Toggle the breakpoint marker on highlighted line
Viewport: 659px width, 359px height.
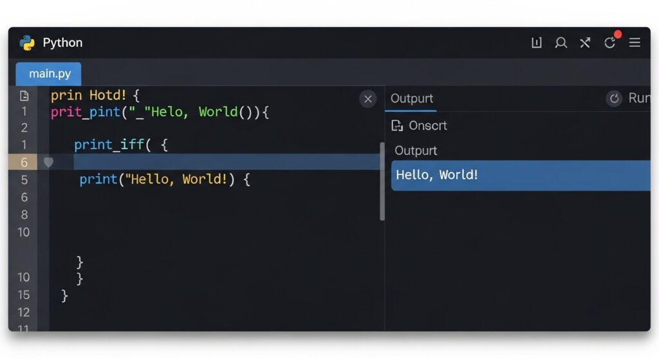coord(48,162)
